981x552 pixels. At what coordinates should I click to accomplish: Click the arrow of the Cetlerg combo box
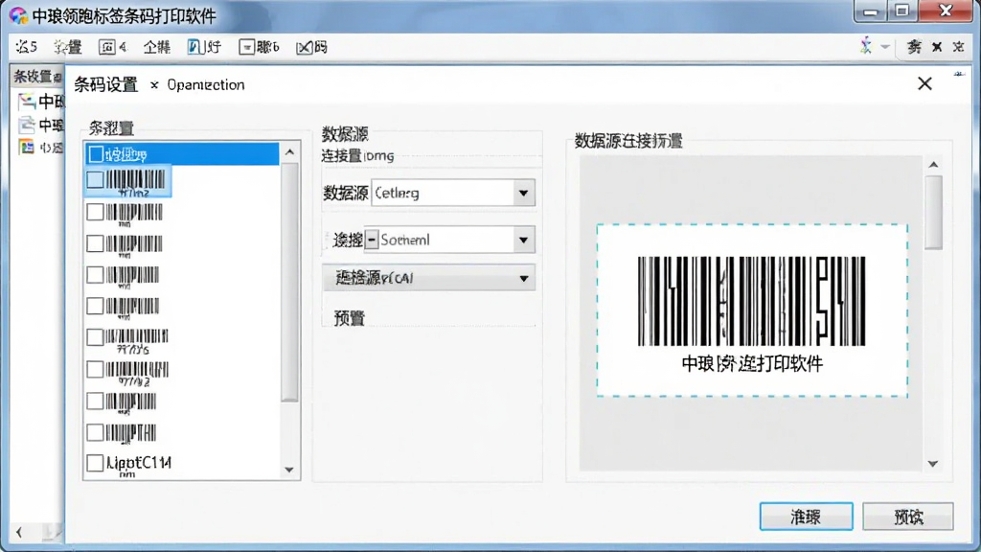[x=523, y=194]
